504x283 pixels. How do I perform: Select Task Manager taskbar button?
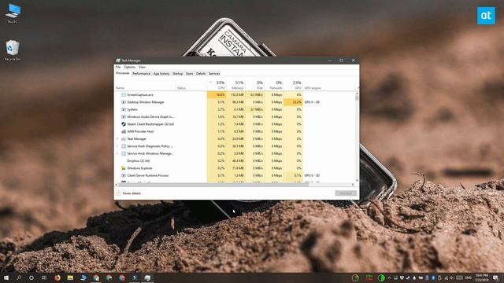147,277
